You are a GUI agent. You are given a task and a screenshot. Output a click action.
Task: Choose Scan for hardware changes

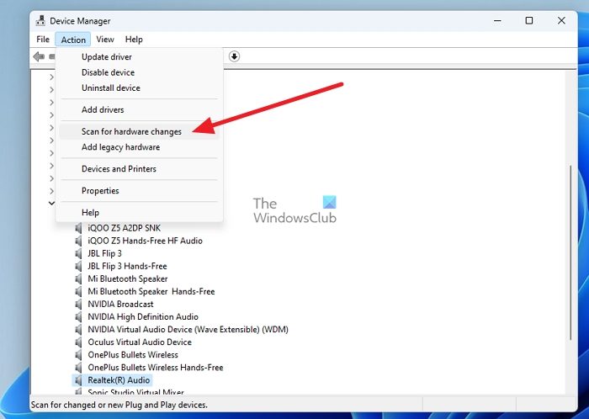coord(139,132)
